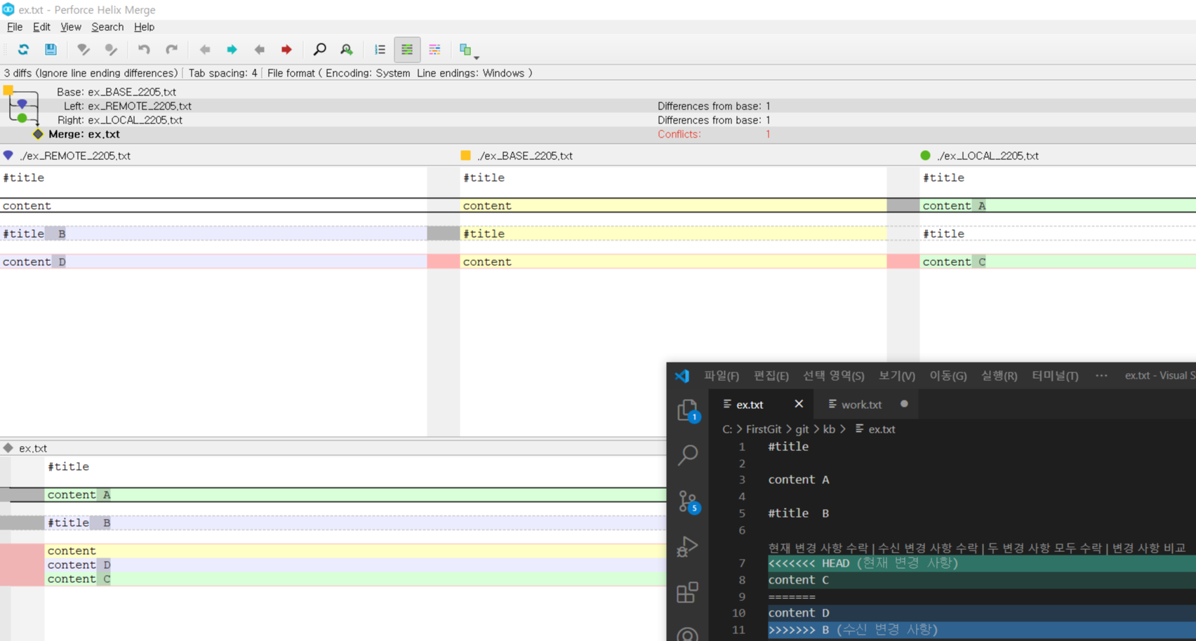1196x641 pixels.
Task: Click '두 변경 사항 모두 수락' link
Action: click(1046, 548)
